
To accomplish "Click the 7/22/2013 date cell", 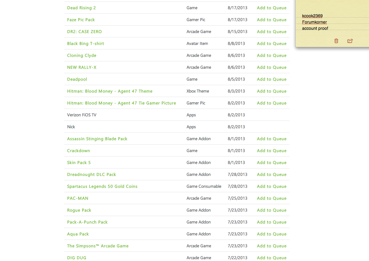I will (238, 258).
